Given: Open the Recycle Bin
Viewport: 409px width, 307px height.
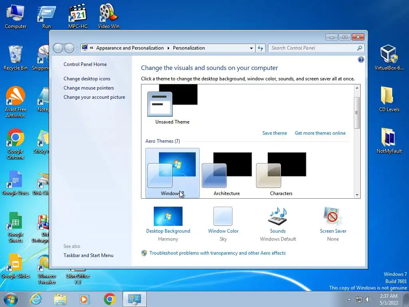Looking at the screenshot, I should tap(16, 58).
